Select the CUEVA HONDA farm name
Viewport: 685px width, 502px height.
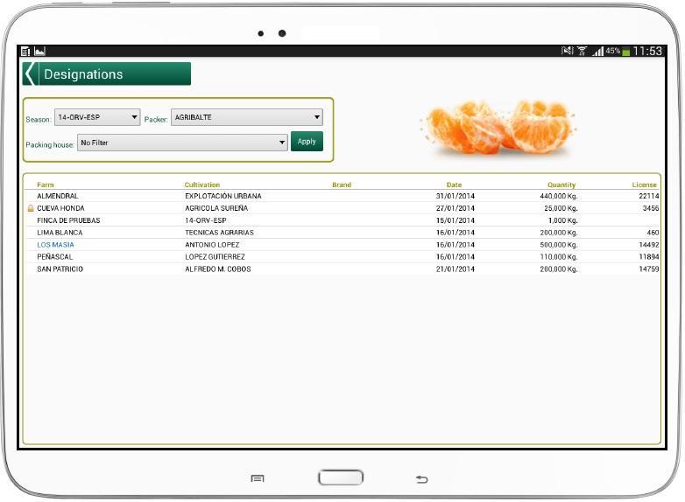(60, 208)
